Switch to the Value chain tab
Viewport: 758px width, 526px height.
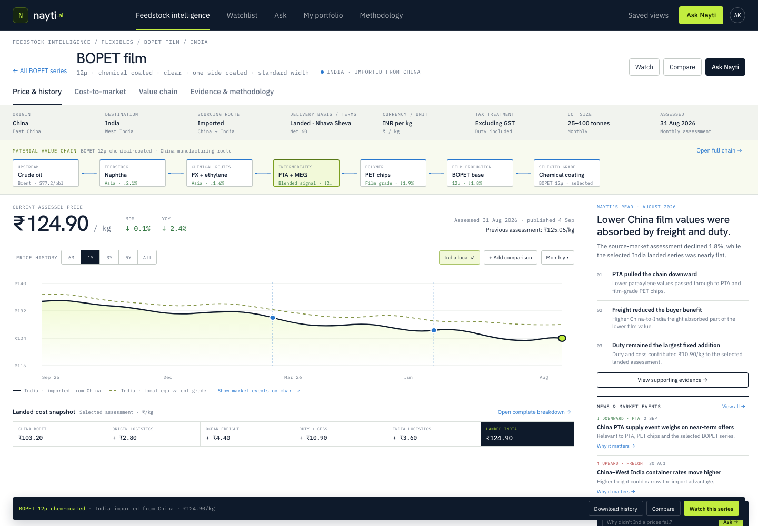coord(158,92)
